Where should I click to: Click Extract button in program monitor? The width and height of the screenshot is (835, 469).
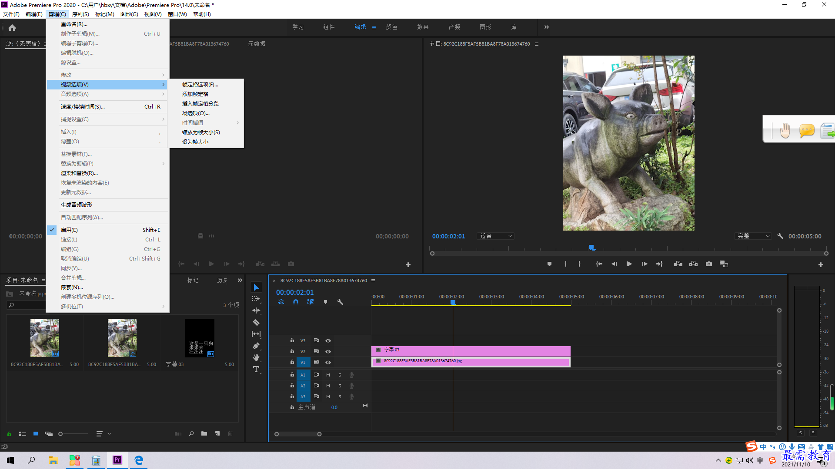pos(693,264)
